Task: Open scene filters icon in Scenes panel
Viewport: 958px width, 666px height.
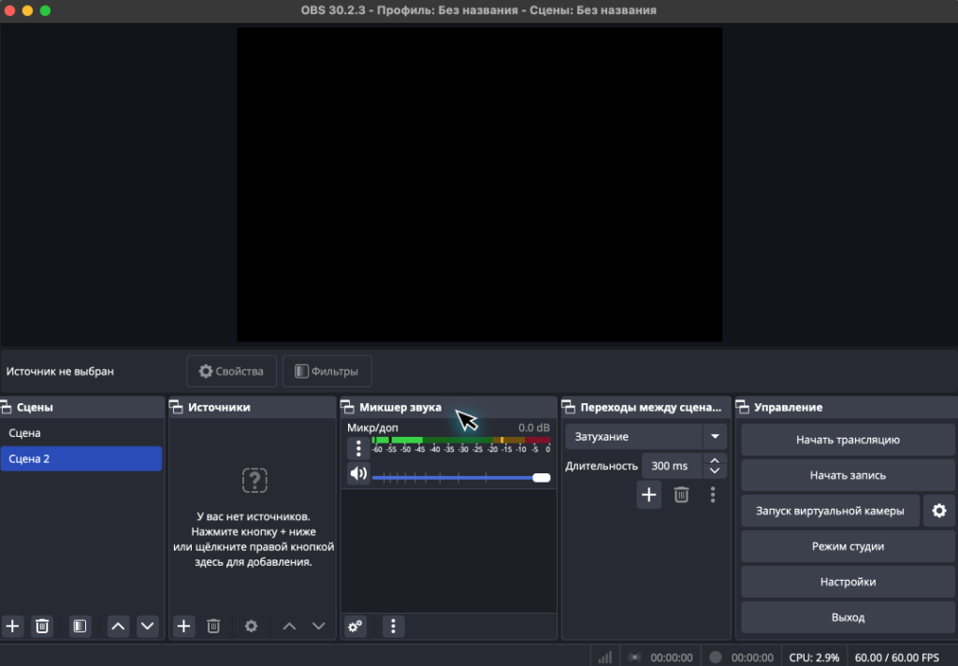Action: pos(80,626)
